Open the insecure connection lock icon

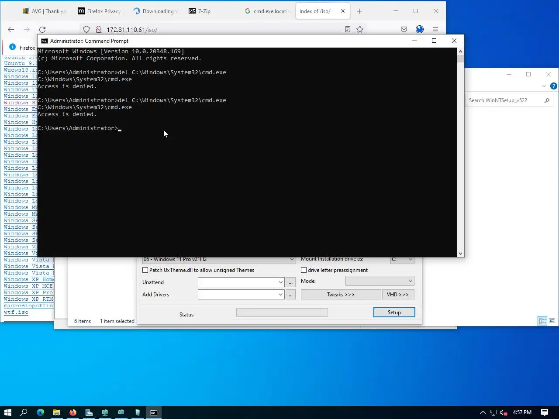[x=99, y=29]
